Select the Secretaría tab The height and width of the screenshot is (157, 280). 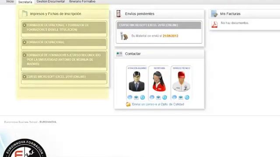pyautogui.click(x=25, y=2)
